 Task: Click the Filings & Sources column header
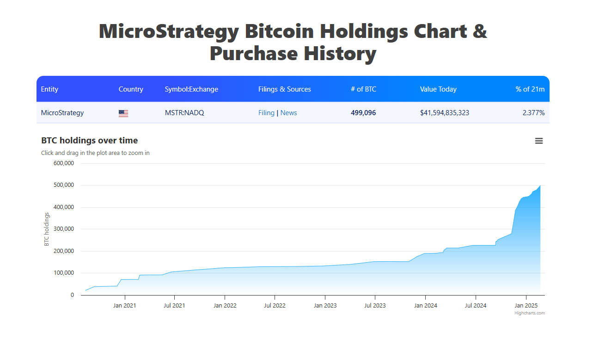(285, 89)
